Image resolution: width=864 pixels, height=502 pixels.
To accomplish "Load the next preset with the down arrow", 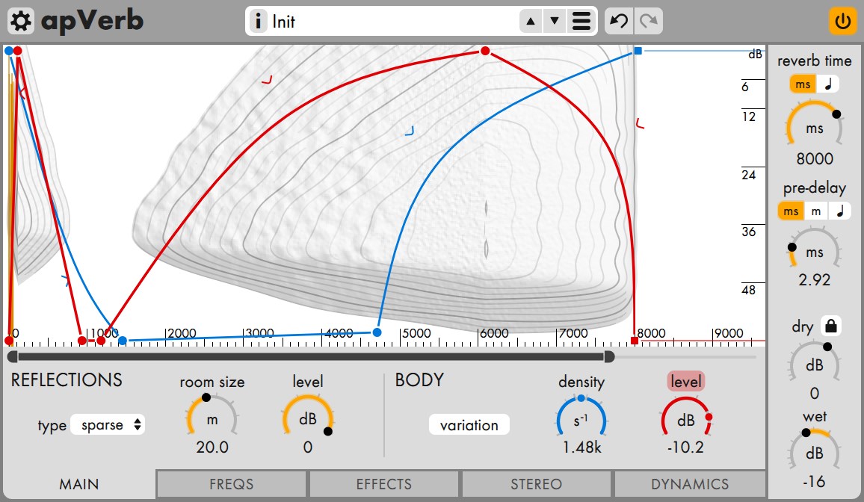I will pyautogui.click(x=555, y=22).
